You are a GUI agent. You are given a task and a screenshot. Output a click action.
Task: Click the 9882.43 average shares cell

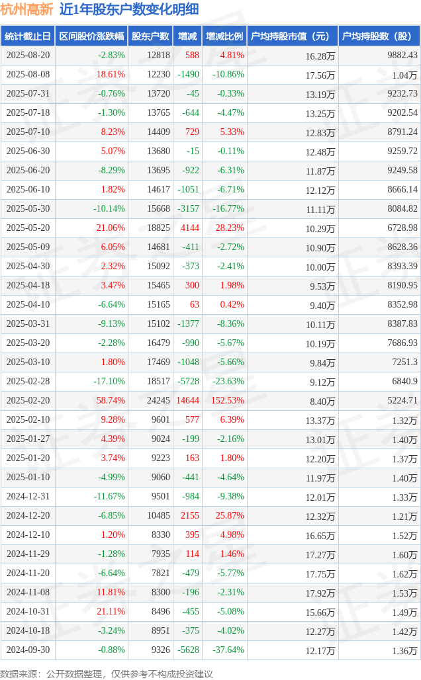click(402, 56)
